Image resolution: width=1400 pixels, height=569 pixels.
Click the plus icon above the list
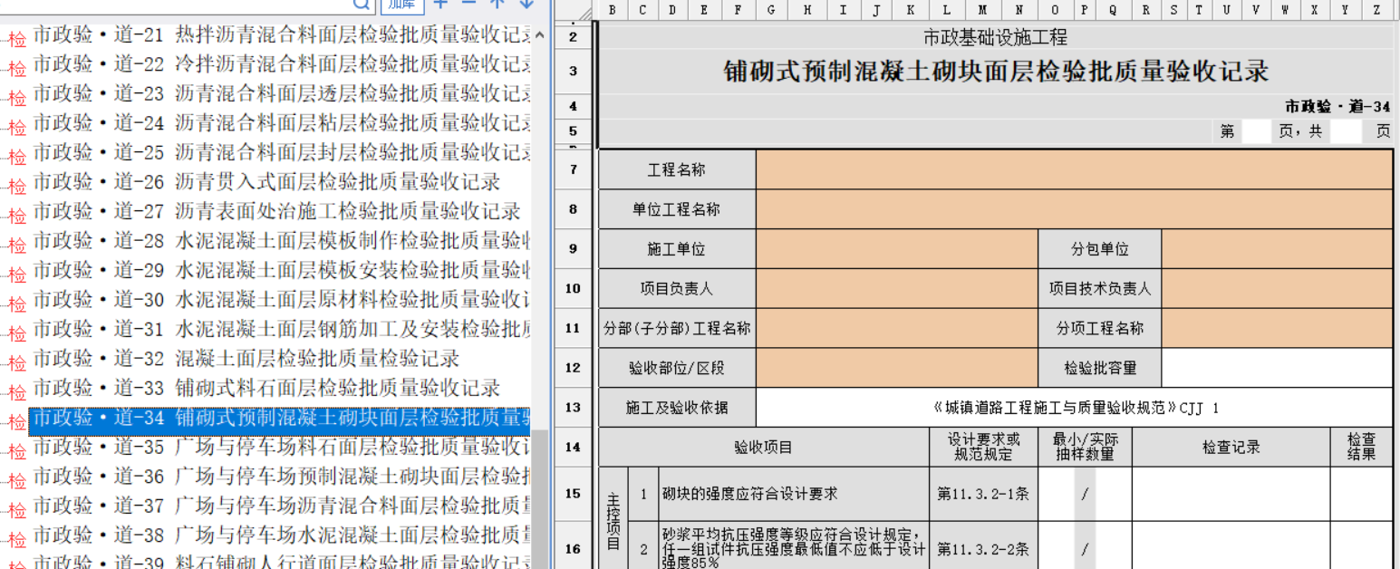(441, 4)
